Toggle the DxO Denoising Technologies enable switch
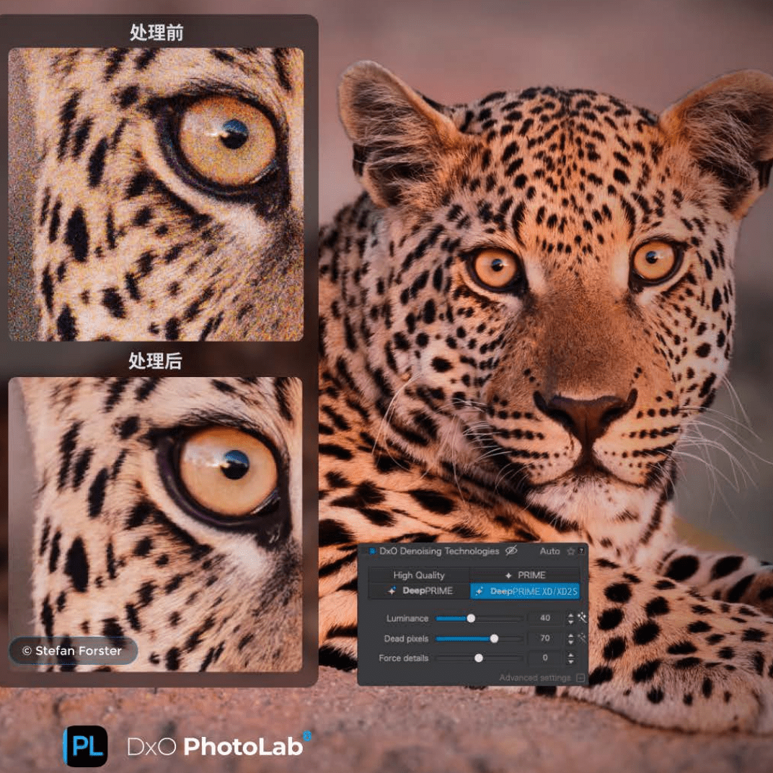 pyautogui.click(x=373, y=552)
